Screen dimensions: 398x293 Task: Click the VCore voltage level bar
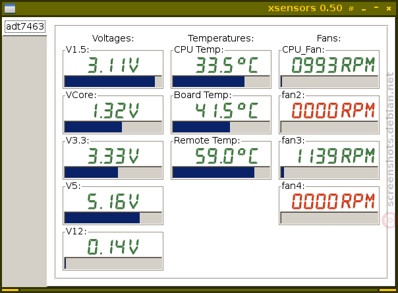pos(113,127)
